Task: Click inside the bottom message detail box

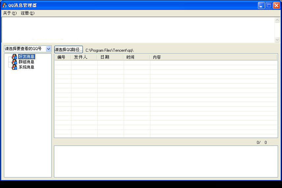Action: (x=166, y=161)
